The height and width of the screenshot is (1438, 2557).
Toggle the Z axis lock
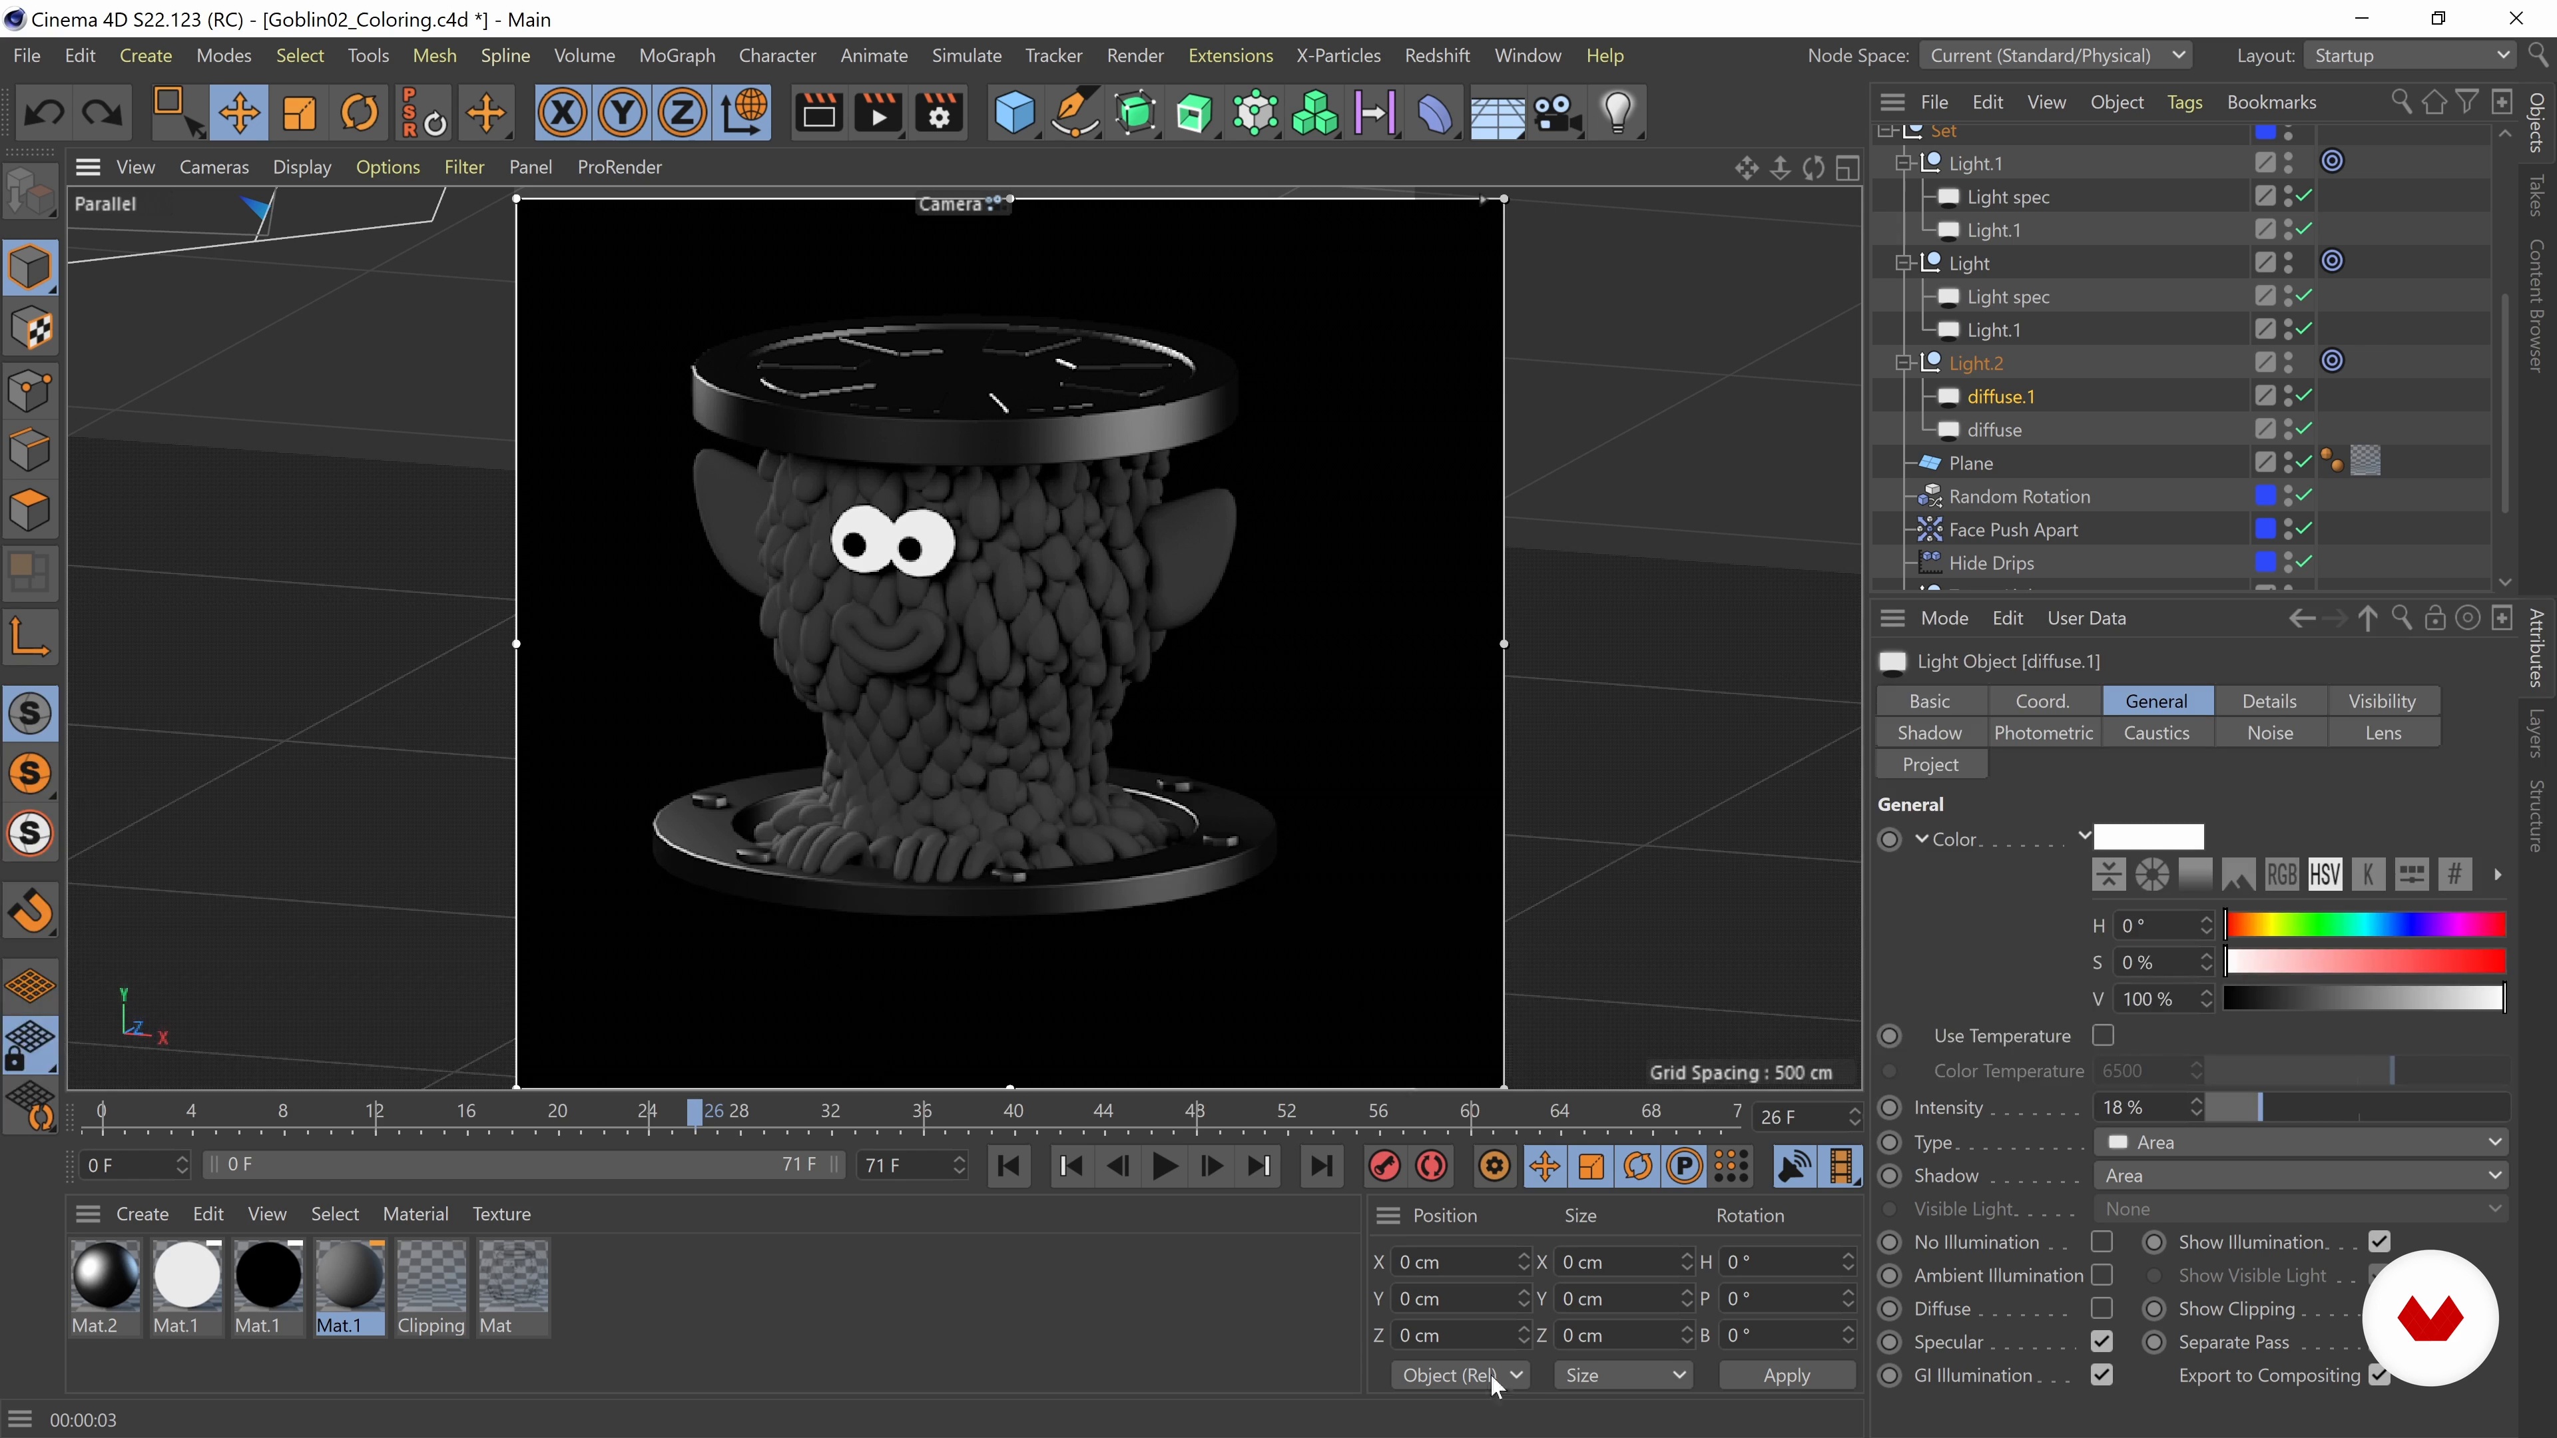(x=682, y=112)
